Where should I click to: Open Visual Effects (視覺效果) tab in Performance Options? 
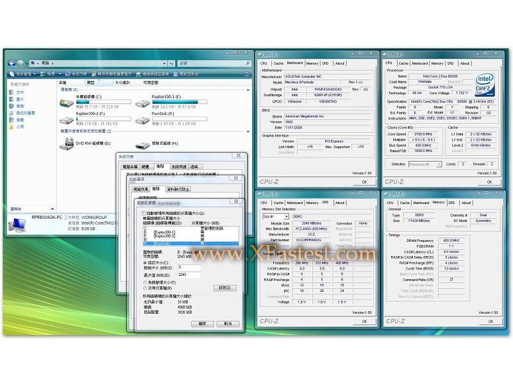[140, 189]
